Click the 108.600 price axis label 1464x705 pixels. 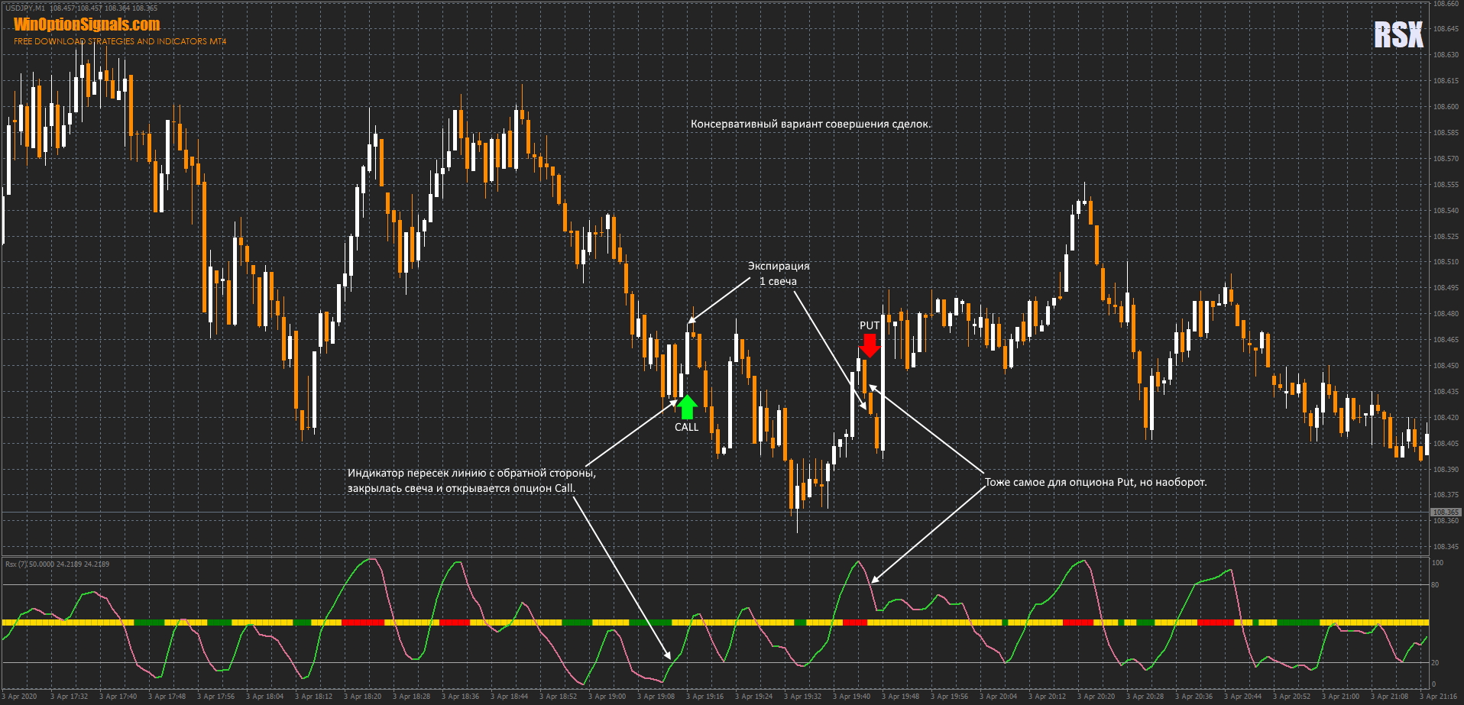(1445, 107)
